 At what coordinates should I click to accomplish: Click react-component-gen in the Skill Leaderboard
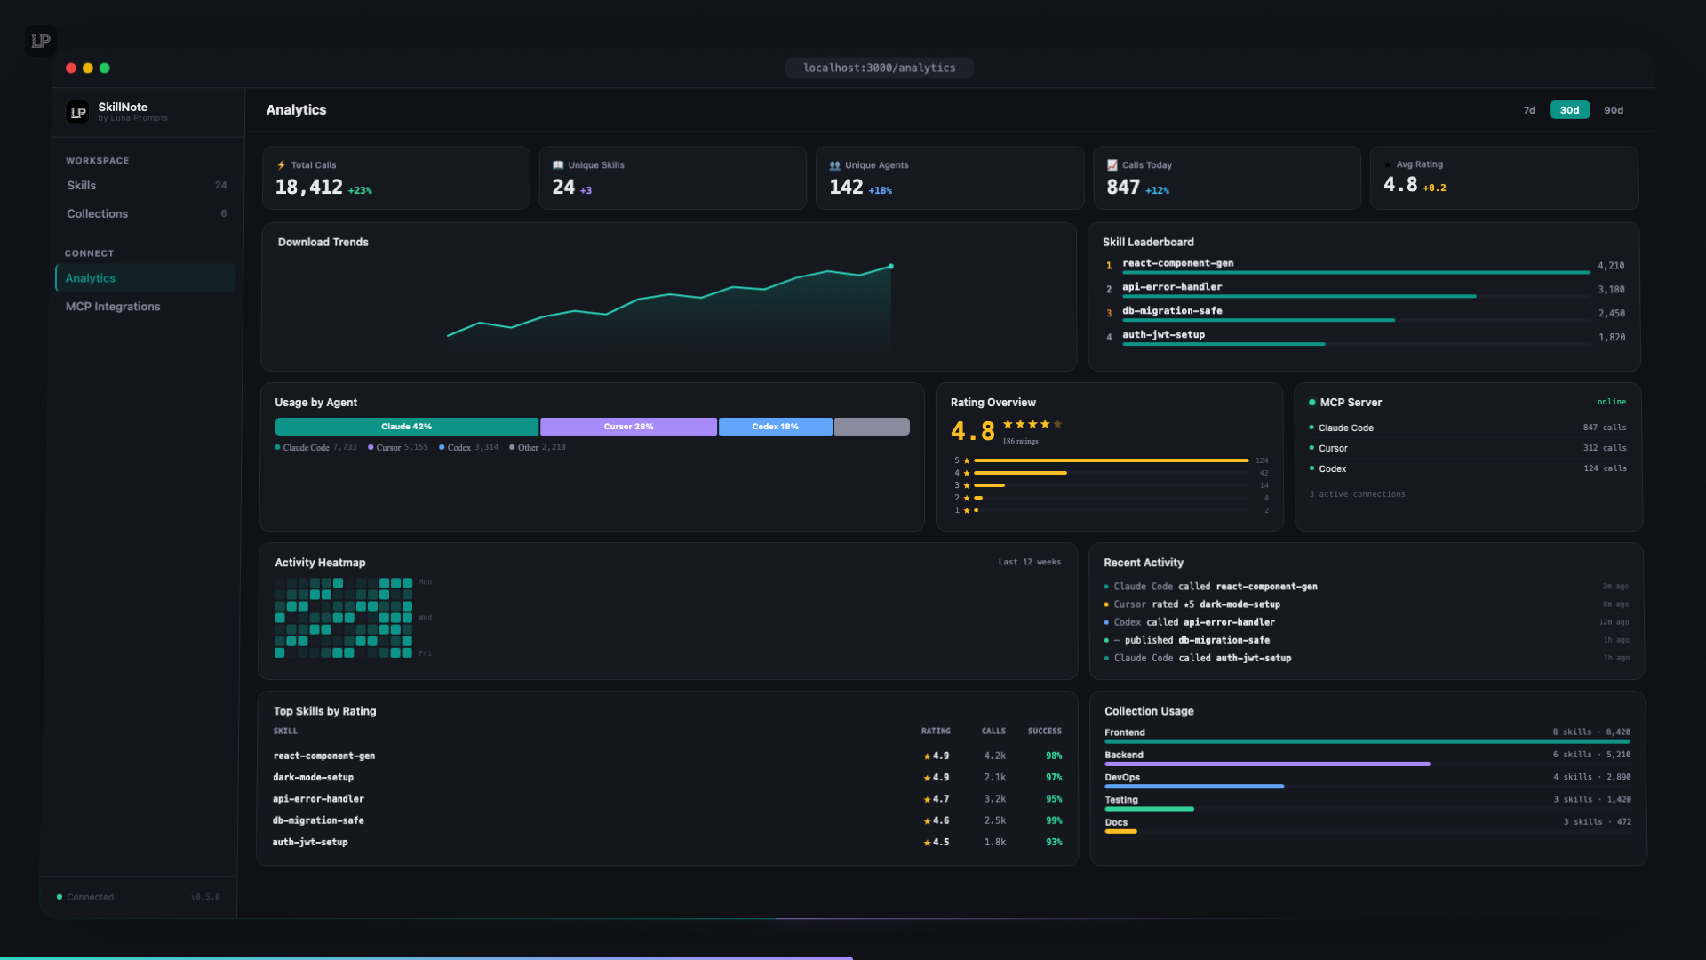[1177, 263]
